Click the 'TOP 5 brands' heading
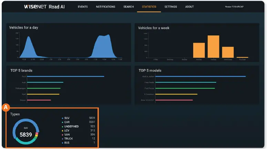267x149 pixels. point(21,70)
